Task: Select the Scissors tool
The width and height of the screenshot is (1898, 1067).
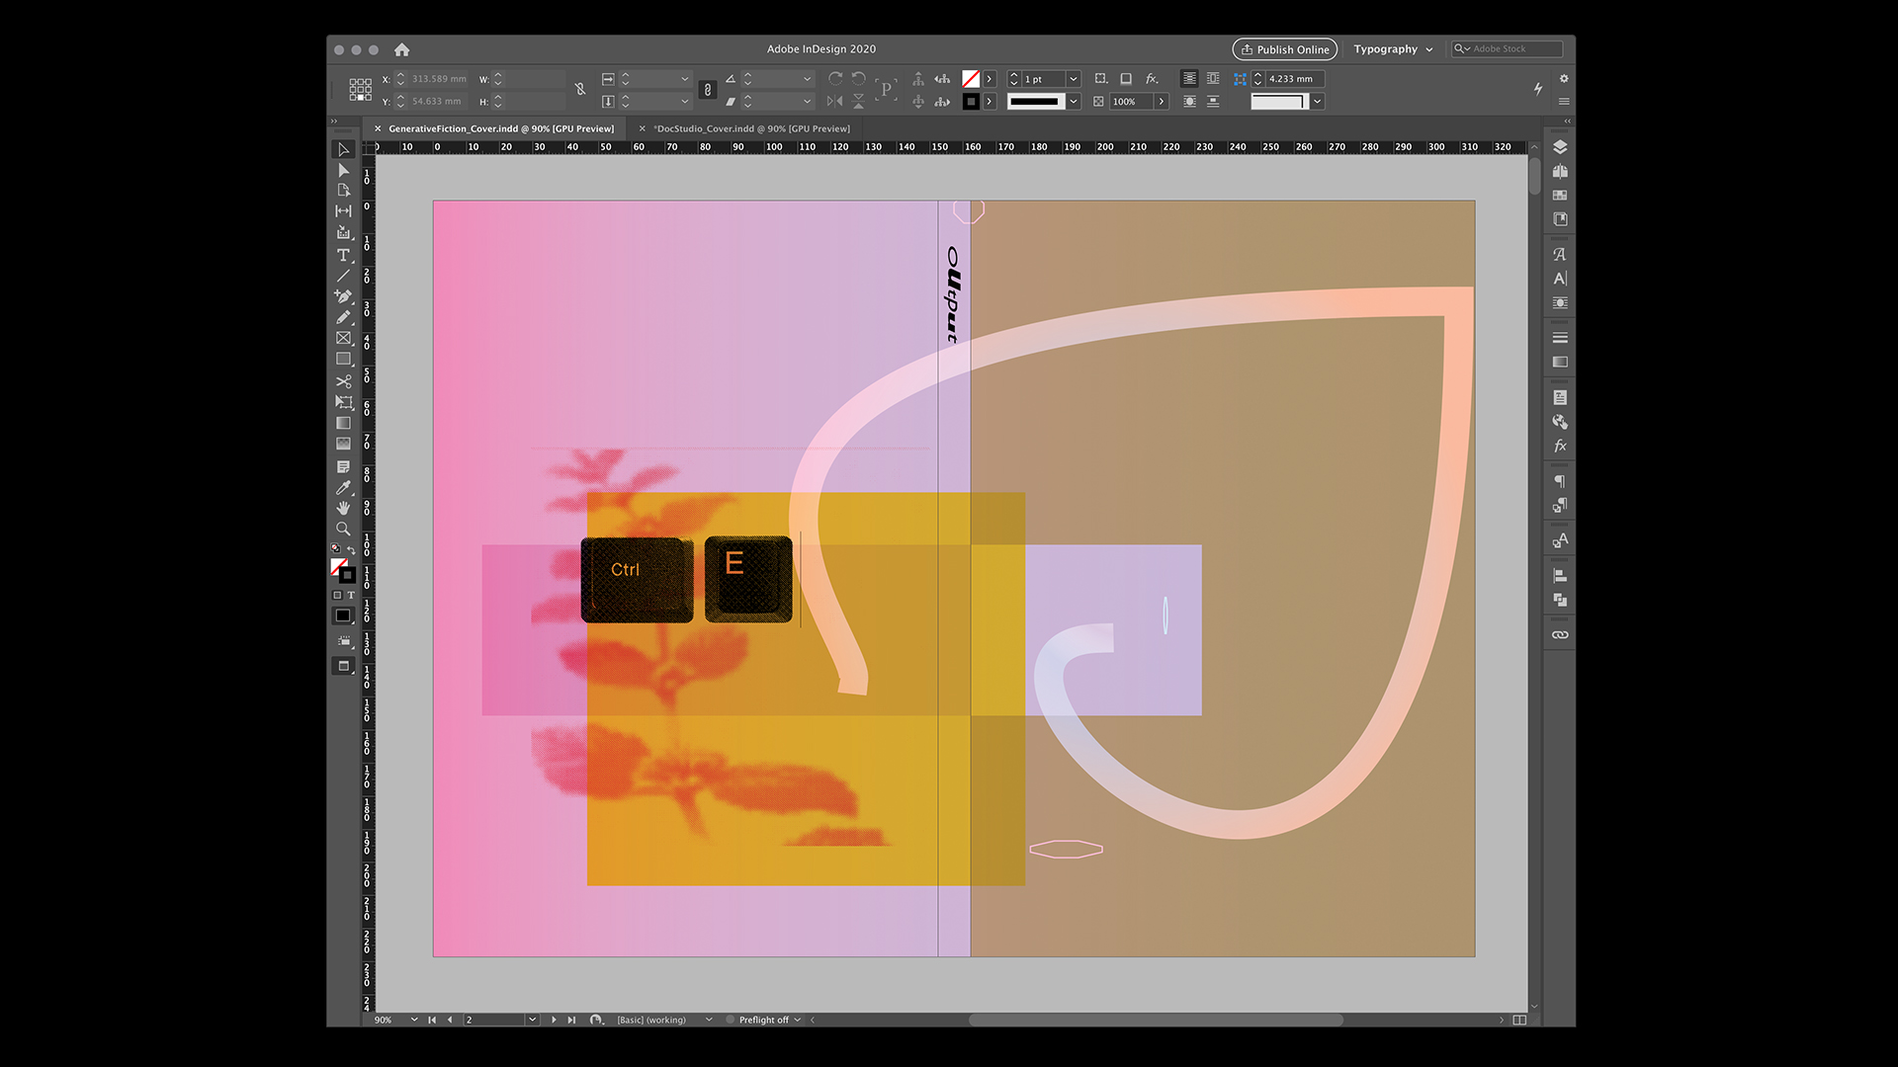Action: point(343,381)
